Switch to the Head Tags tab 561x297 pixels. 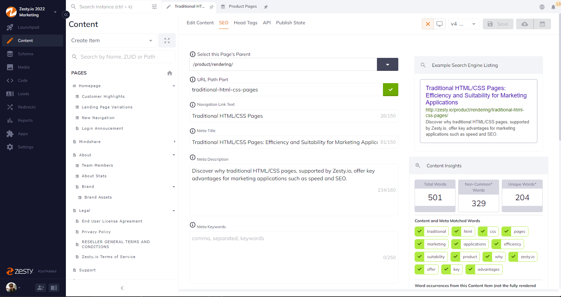pyautogui.click(x=246, y=23)
